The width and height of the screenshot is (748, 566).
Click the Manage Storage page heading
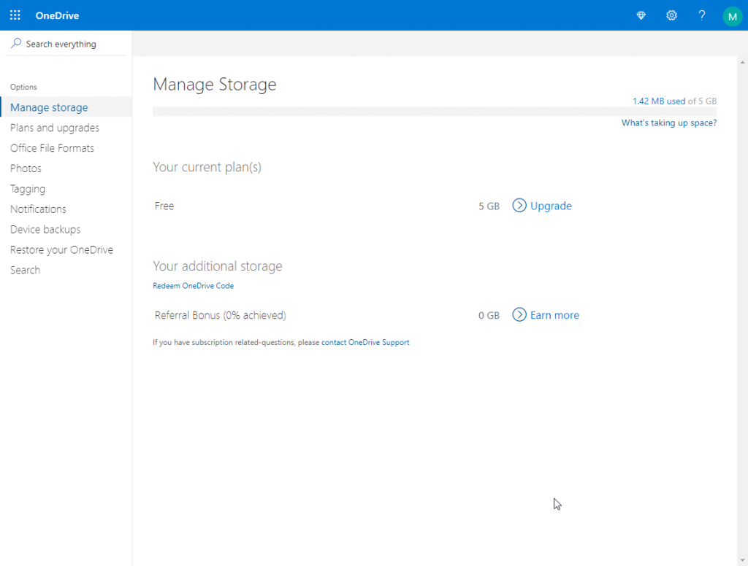pyautogui.click(x=215, y=85)
